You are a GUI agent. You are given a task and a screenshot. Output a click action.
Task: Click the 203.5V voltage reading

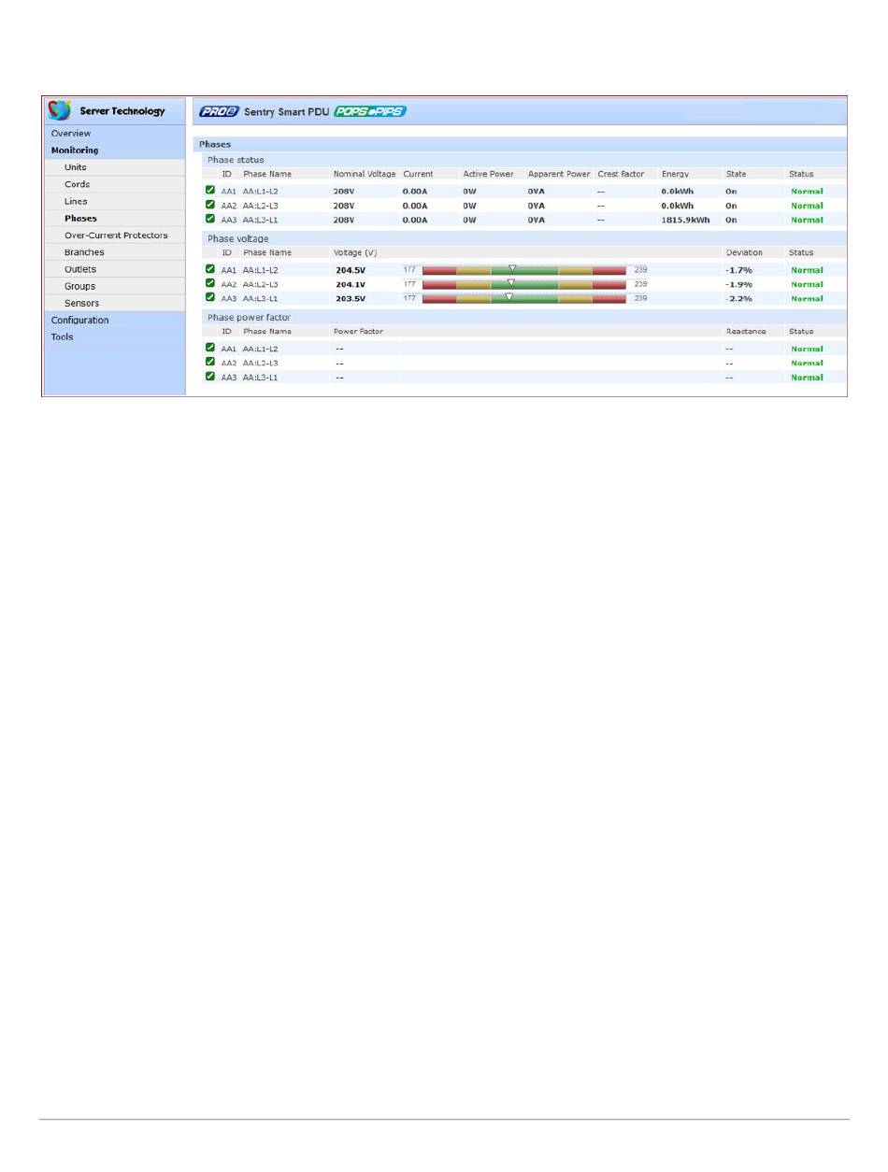coord(351,299)
